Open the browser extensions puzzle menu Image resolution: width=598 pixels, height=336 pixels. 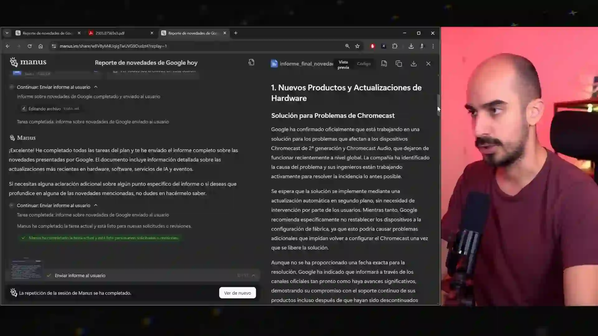tap(395, 46)
